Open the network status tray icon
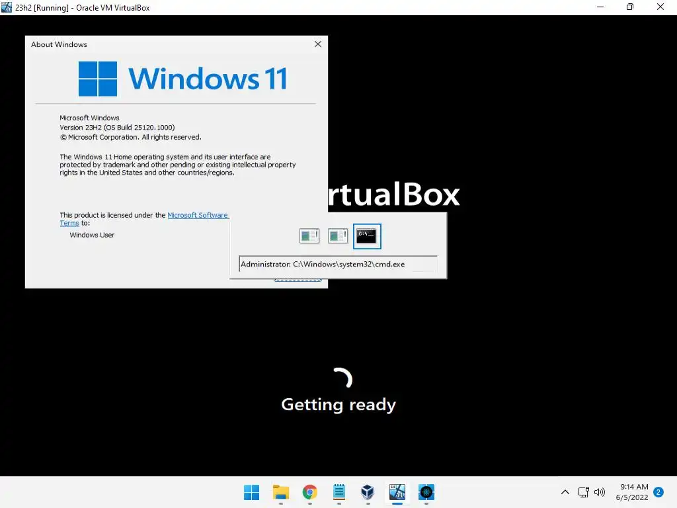677x508 pixels. (x=583, y=492)
